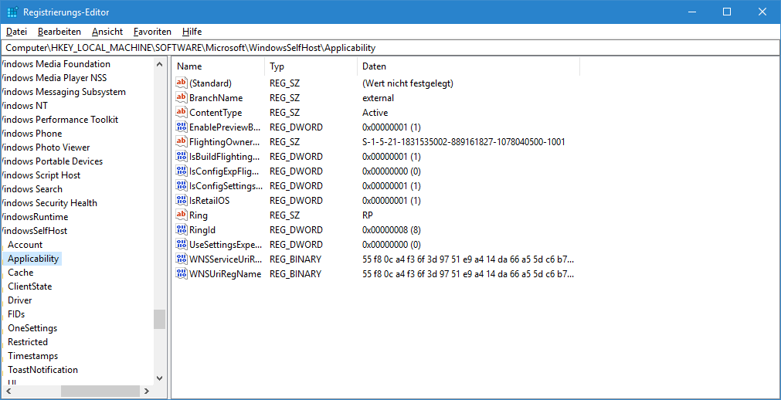Click the ContentType string value icon
This screenshot has width=781, height=400.
point(182,113)
